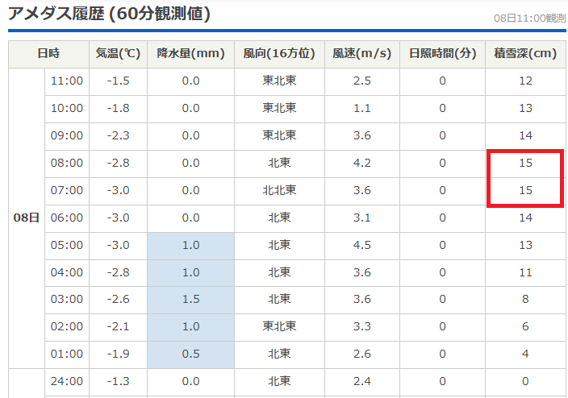Screen dimensions: 568x398
Task: Select the -1.3 temperature cell
Action: (118, 382)
